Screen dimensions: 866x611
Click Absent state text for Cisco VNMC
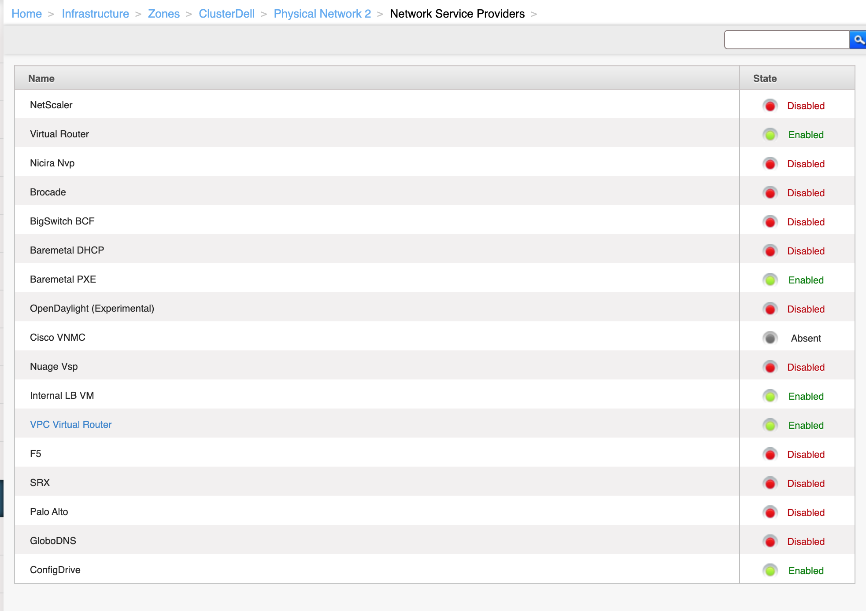(x=806, y=338)
